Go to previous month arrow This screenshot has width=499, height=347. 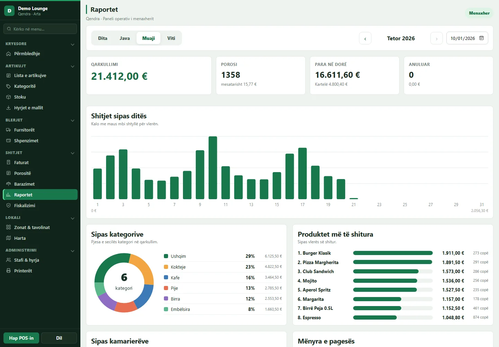365,39
